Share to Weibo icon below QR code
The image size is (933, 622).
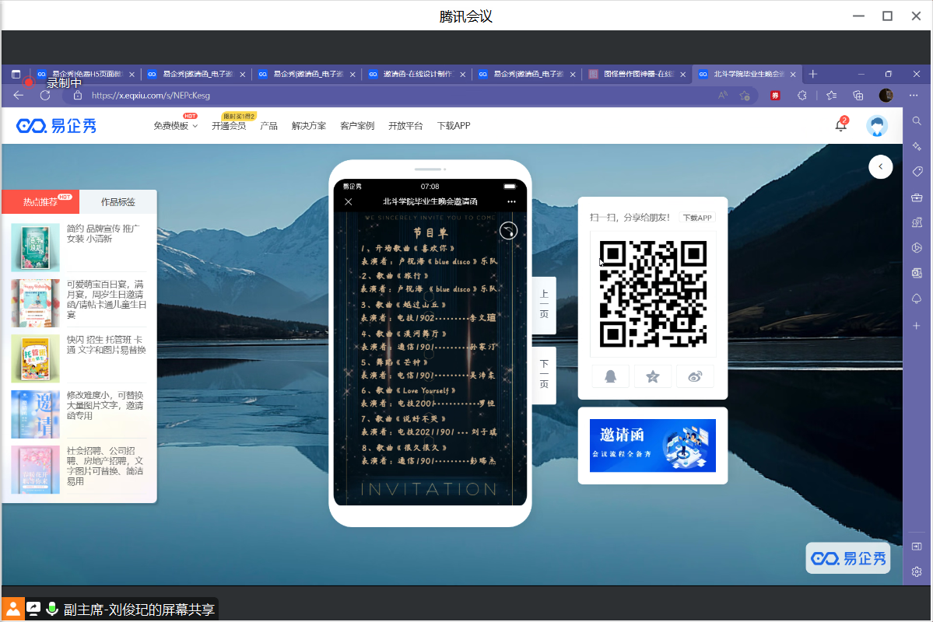click(695, 376)
